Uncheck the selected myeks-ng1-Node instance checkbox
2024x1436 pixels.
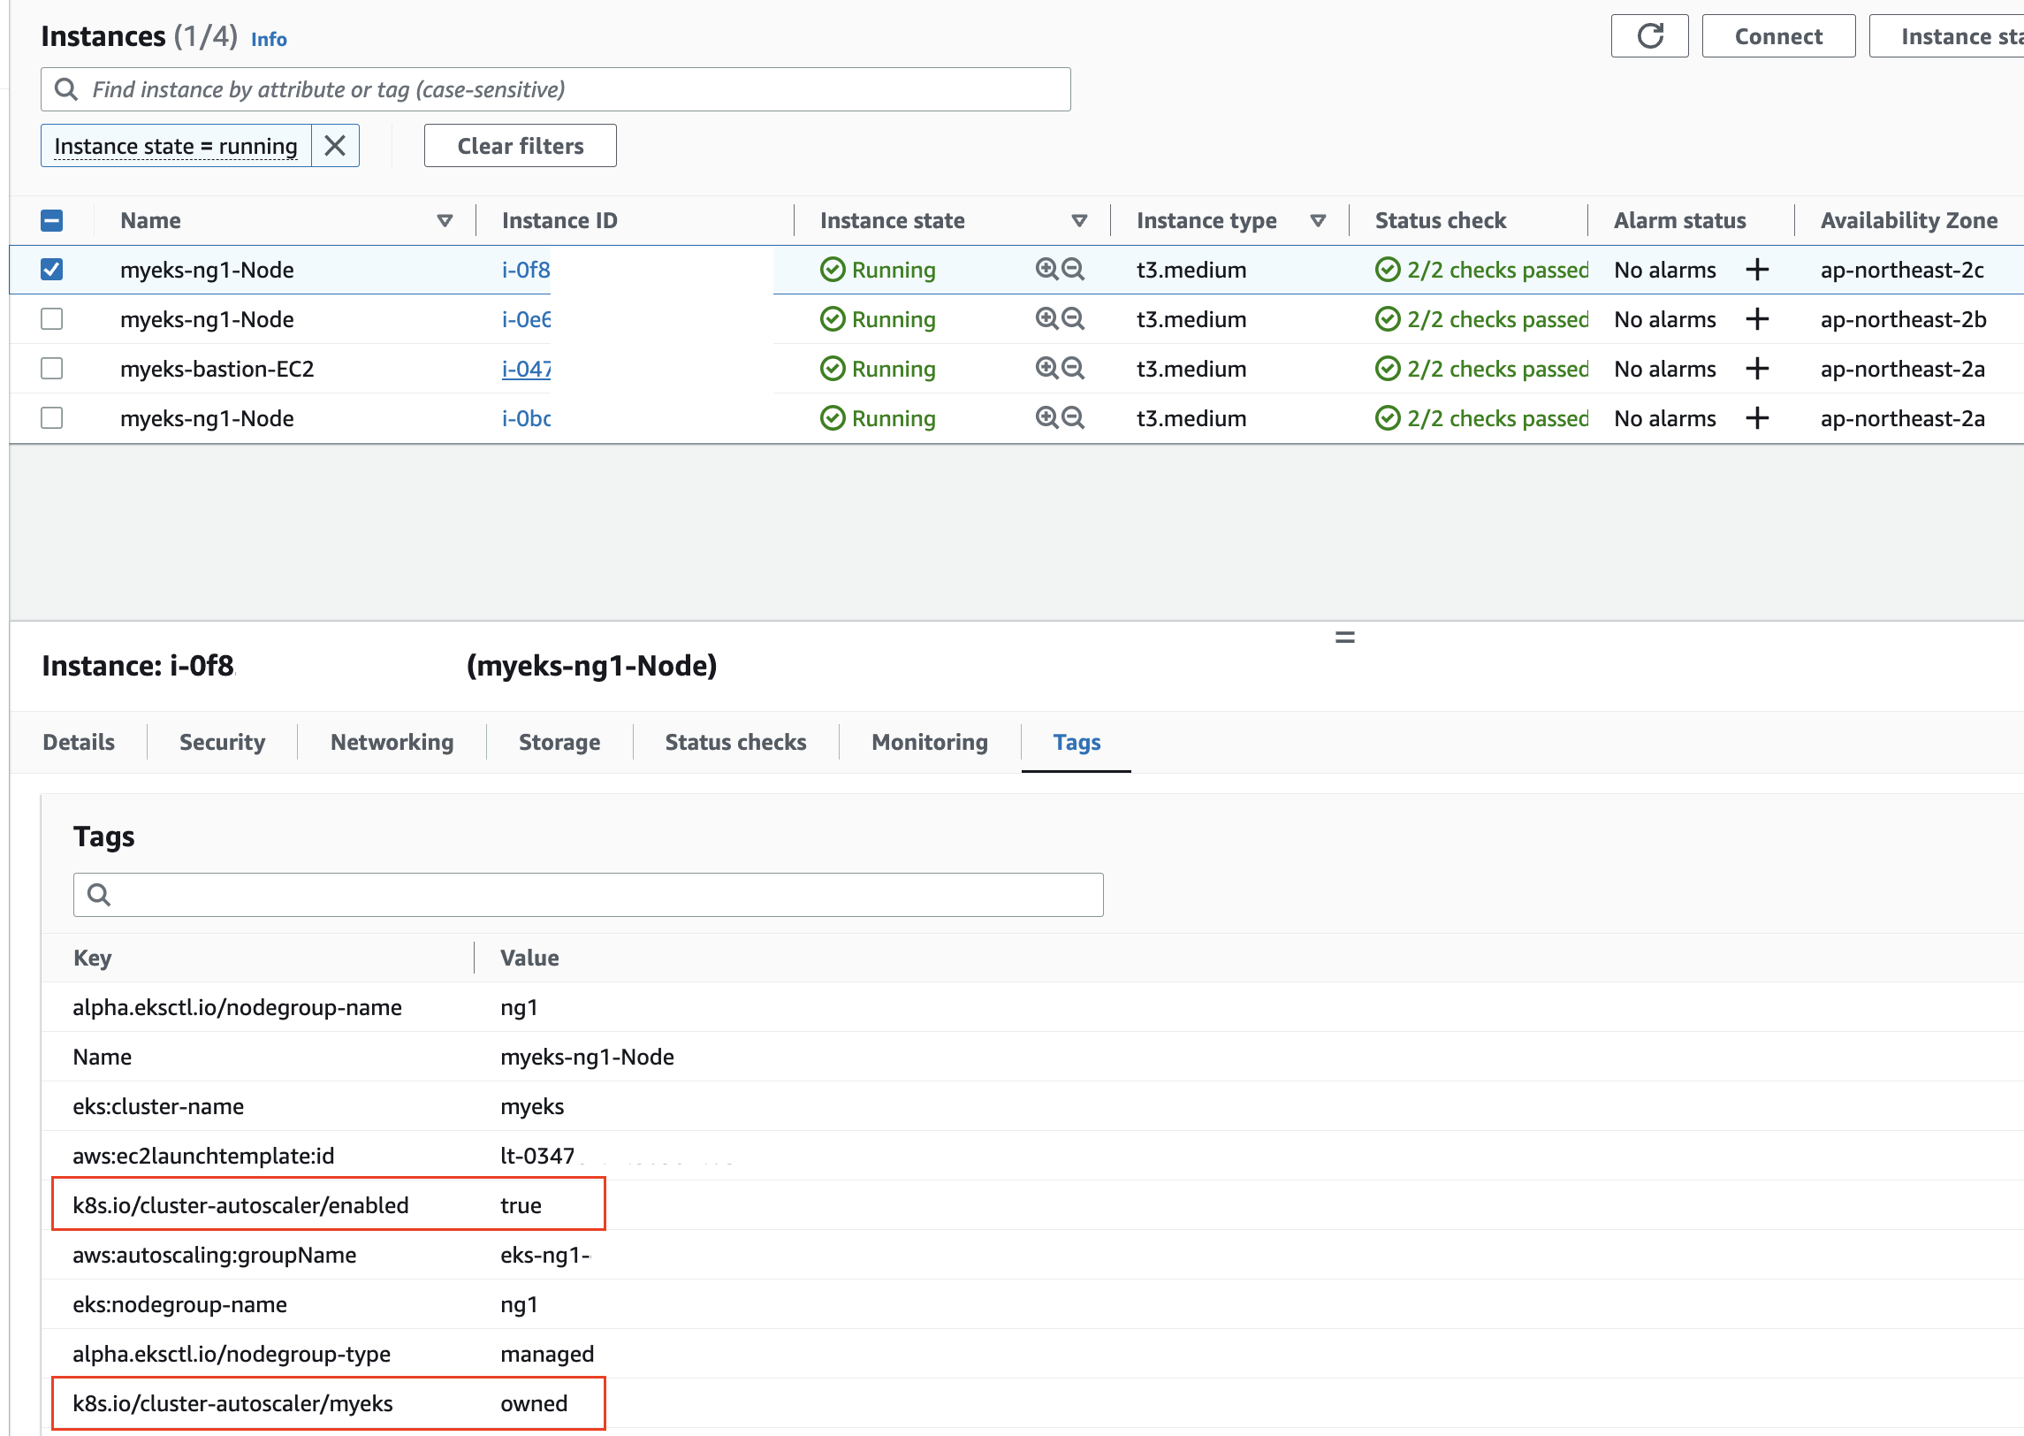coord(52,270)
